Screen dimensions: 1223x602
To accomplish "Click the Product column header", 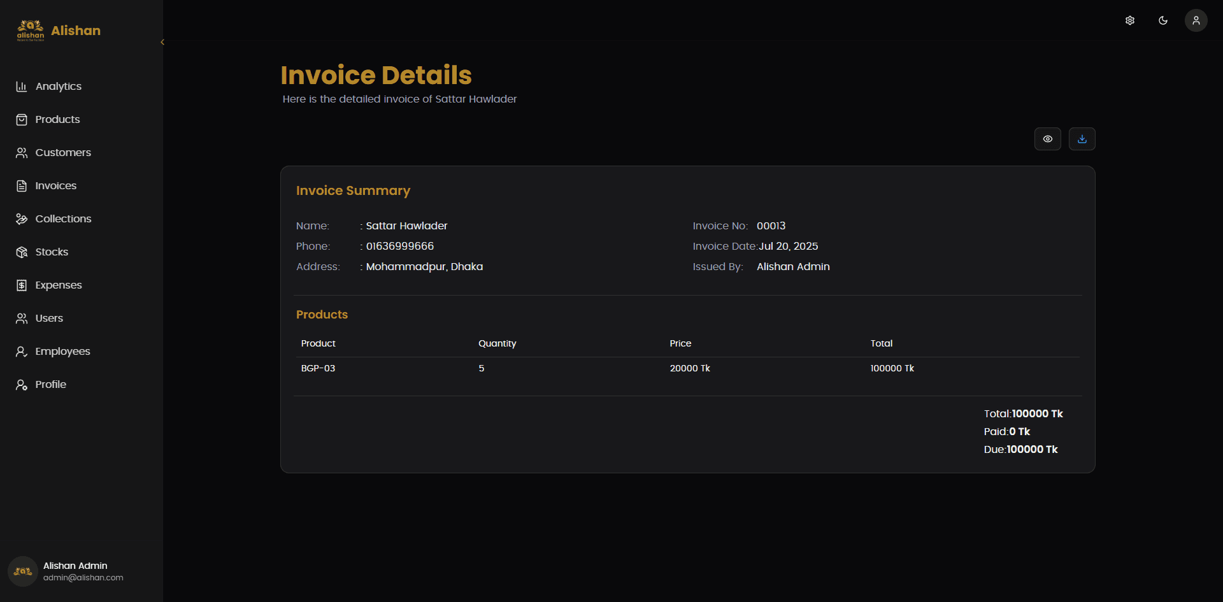I will 318,343.
